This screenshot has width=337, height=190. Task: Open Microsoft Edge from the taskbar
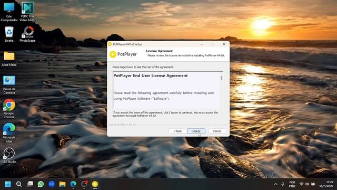[x=73, y=184]
